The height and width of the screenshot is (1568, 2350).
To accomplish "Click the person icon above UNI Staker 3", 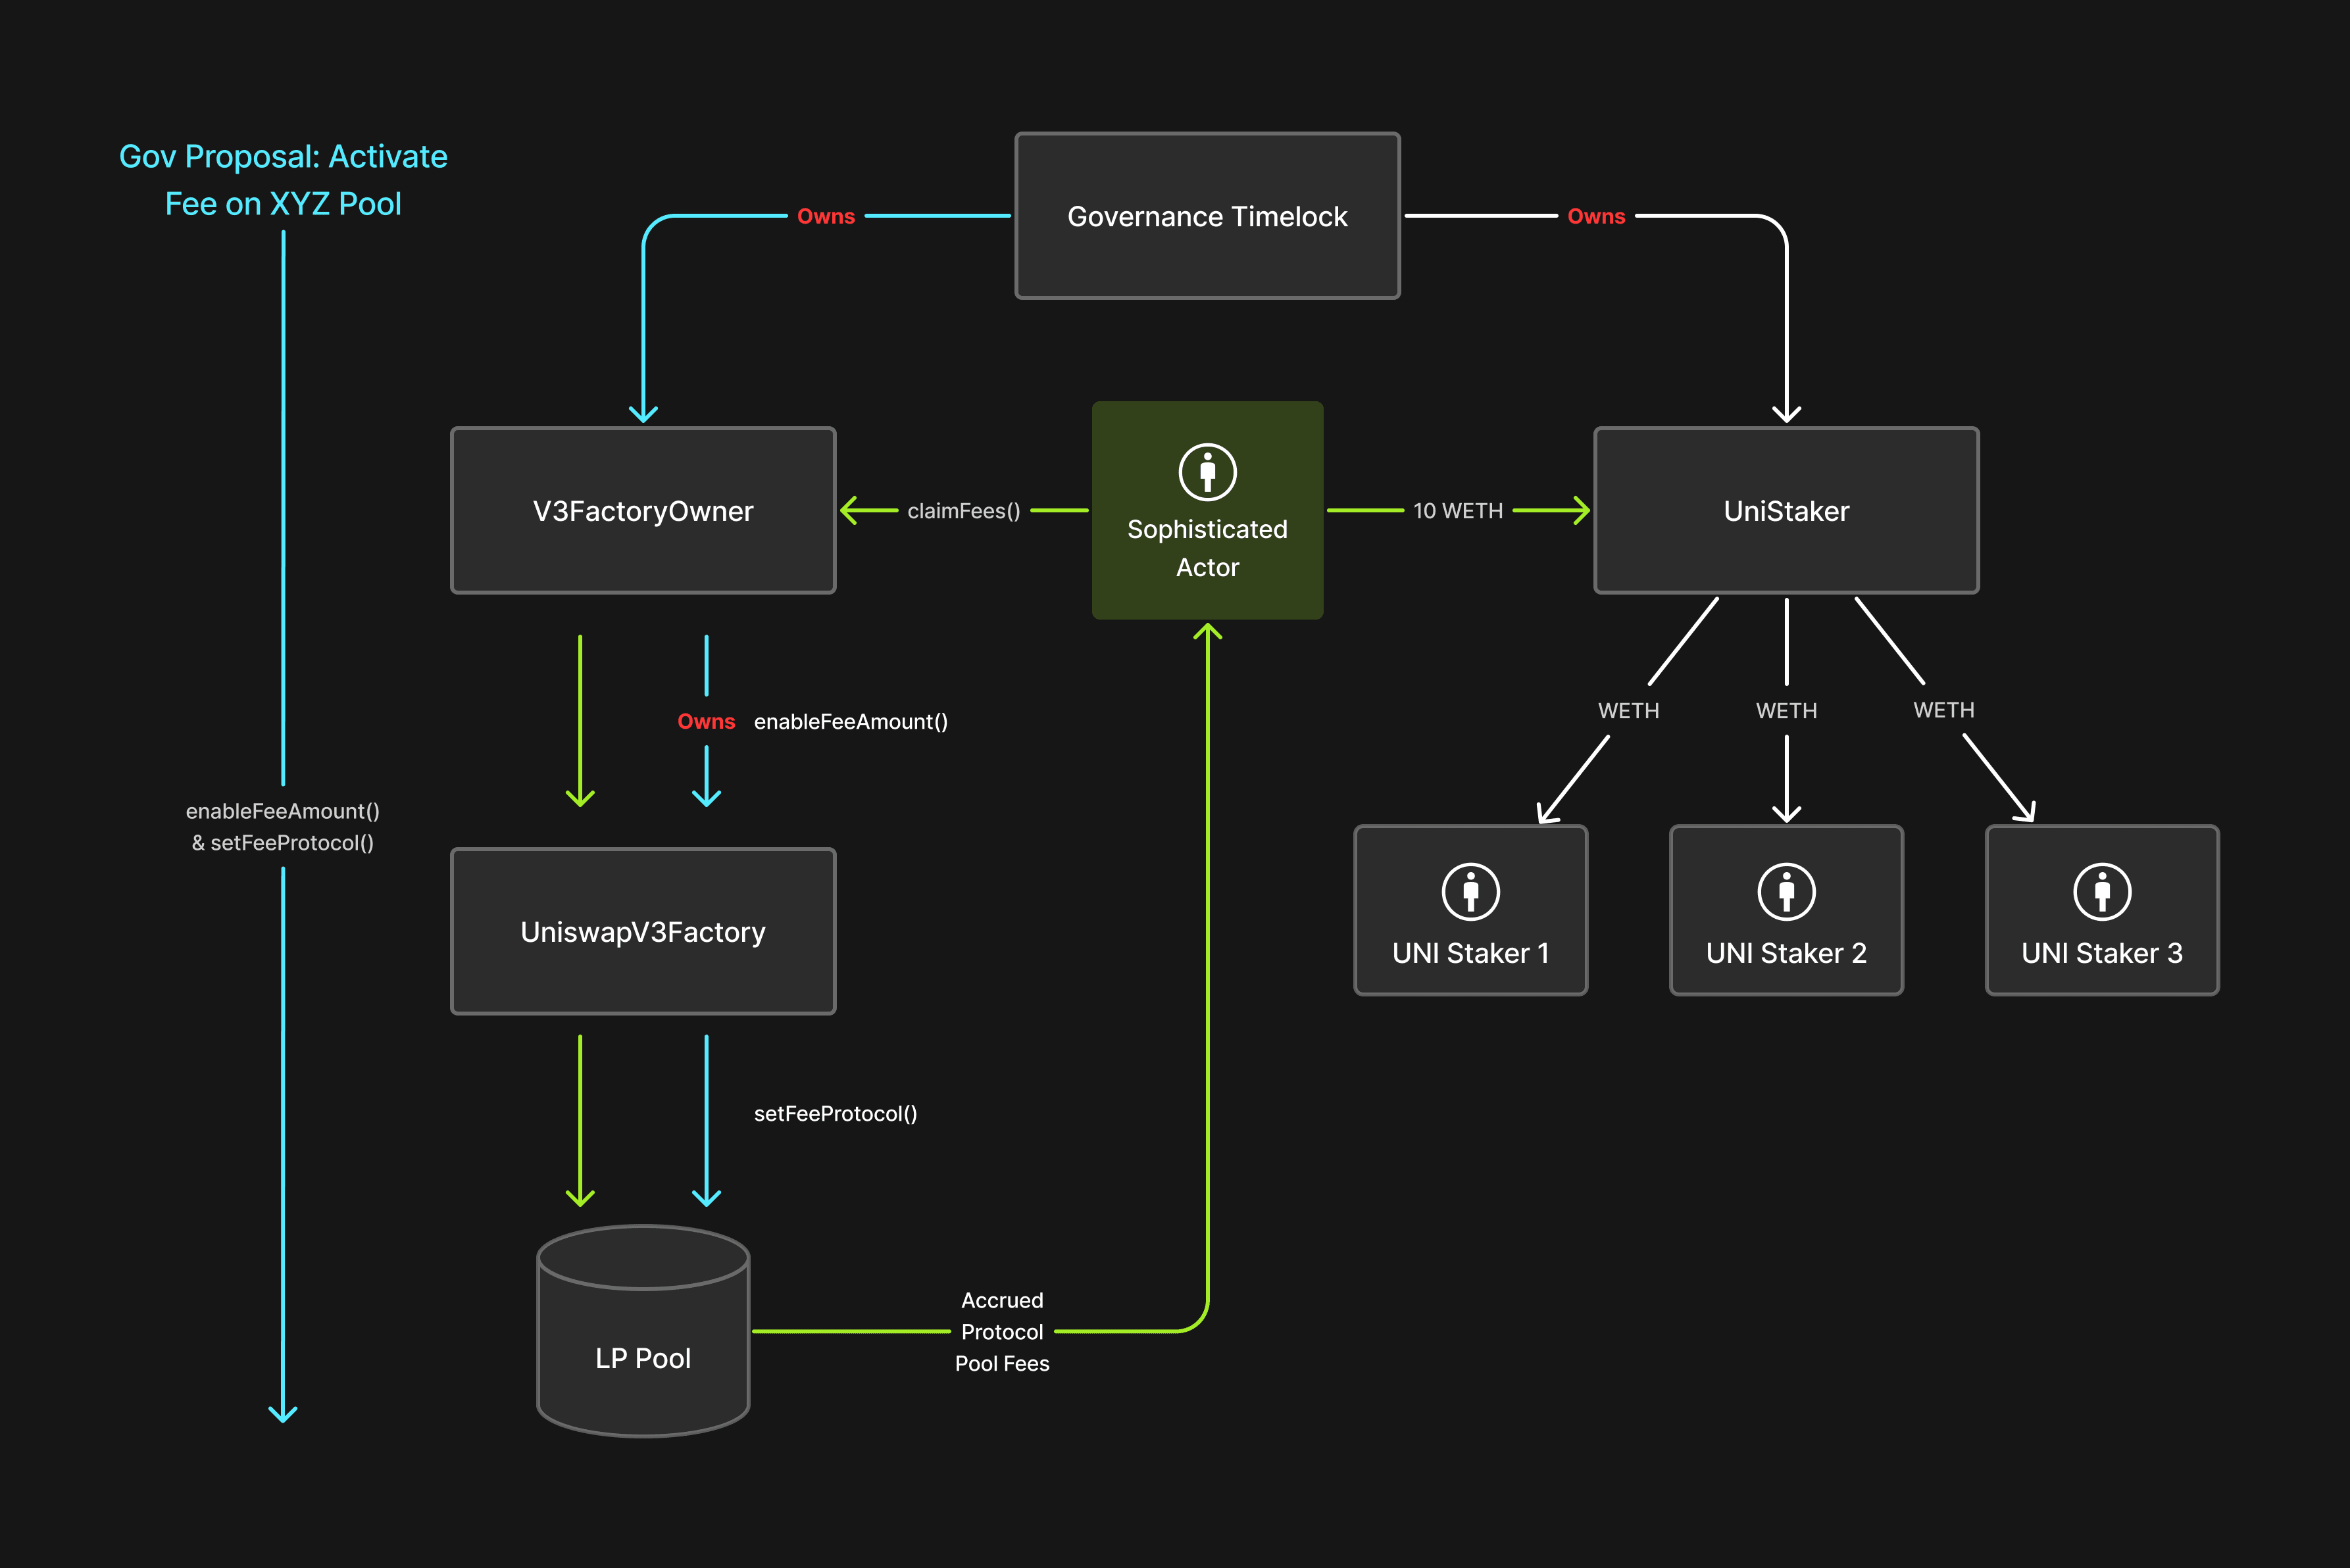I will (x=2102, y=891).
